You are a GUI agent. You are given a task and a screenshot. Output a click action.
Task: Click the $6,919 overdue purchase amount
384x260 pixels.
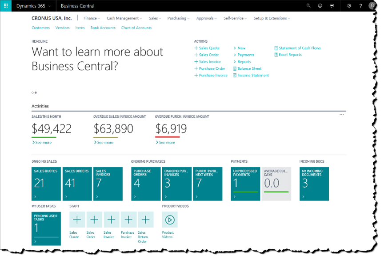pyautogui.click(x=171, y=129)
